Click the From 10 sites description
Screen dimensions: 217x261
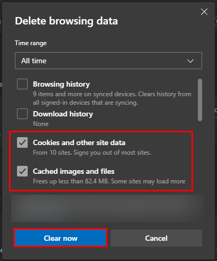(x=92, y=153)
